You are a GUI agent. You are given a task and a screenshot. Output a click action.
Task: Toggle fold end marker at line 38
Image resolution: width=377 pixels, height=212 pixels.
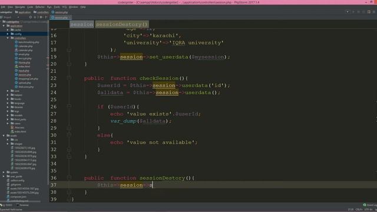pos(69,192)
